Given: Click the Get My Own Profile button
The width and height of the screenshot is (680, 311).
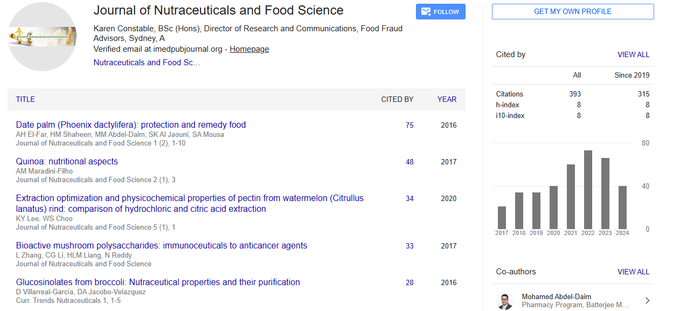Looking at the screenshot, I should point(572,12).
